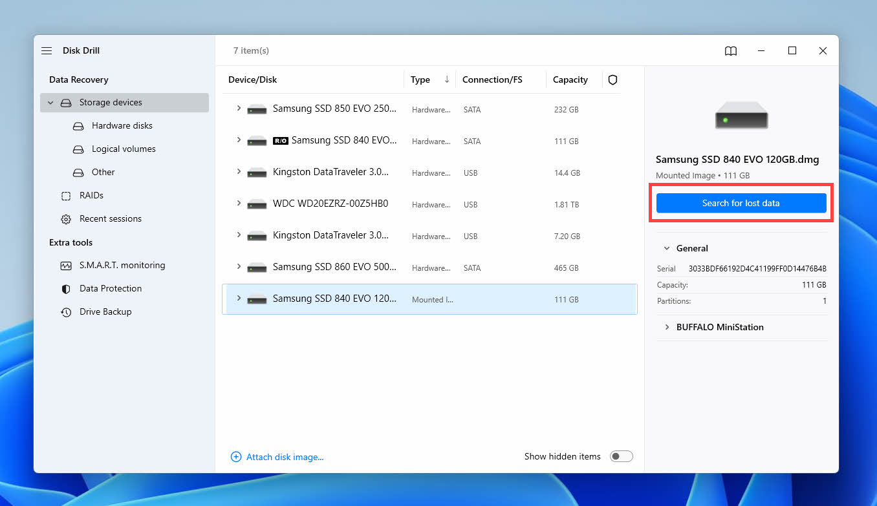Screen dimensions: 877x506
Task: Sort by Capacity column header
Action: 570,79
